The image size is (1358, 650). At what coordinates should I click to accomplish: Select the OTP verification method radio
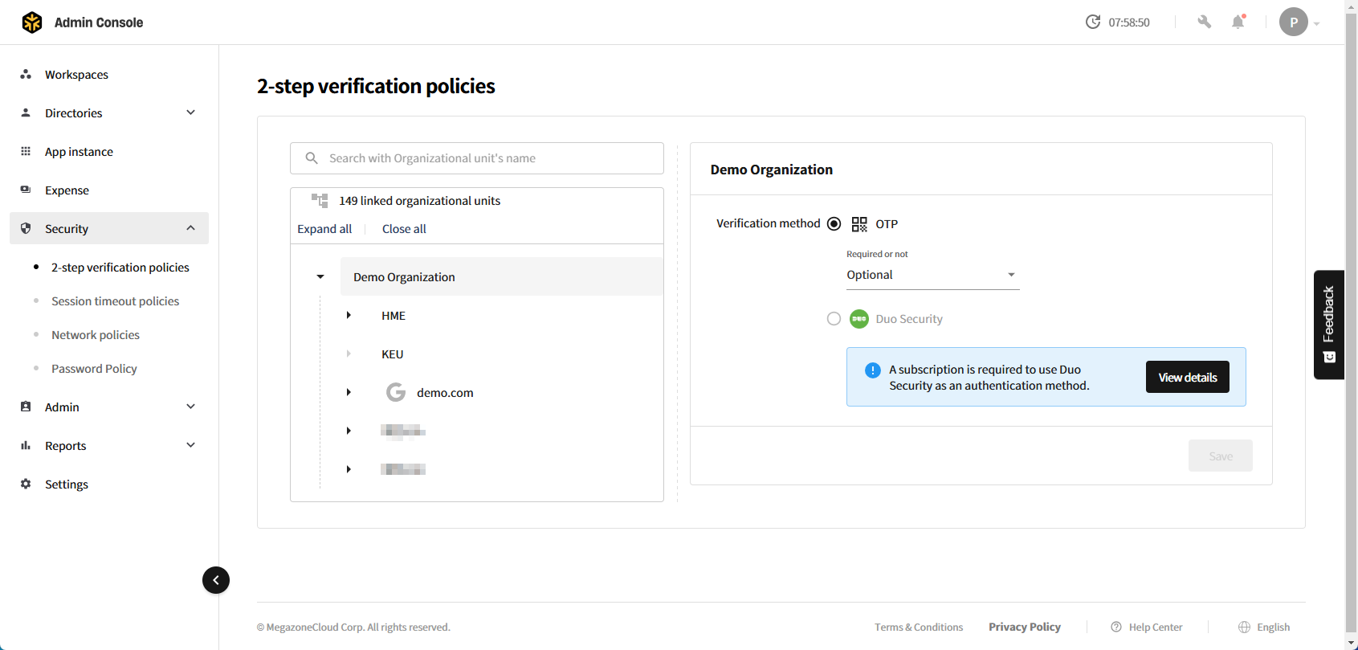click(x=834, y=224)
